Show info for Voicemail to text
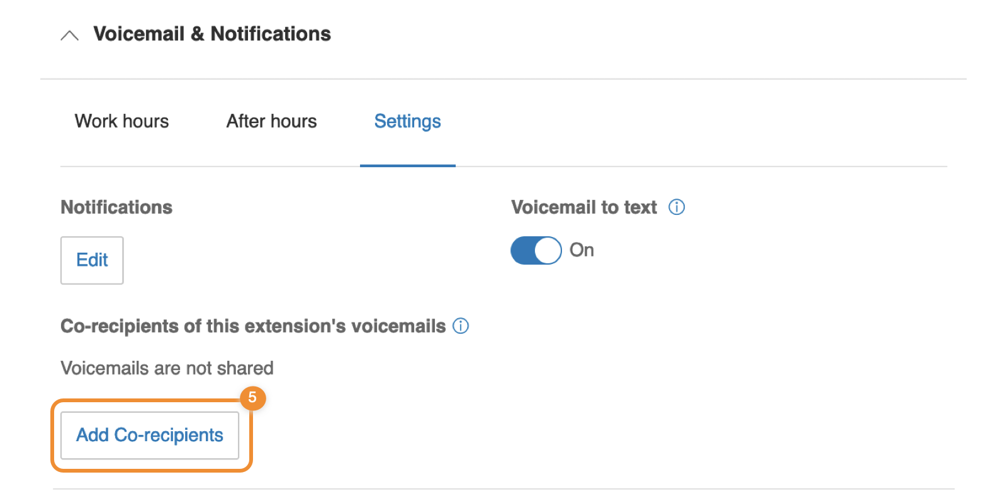 [x=677, y=207]
